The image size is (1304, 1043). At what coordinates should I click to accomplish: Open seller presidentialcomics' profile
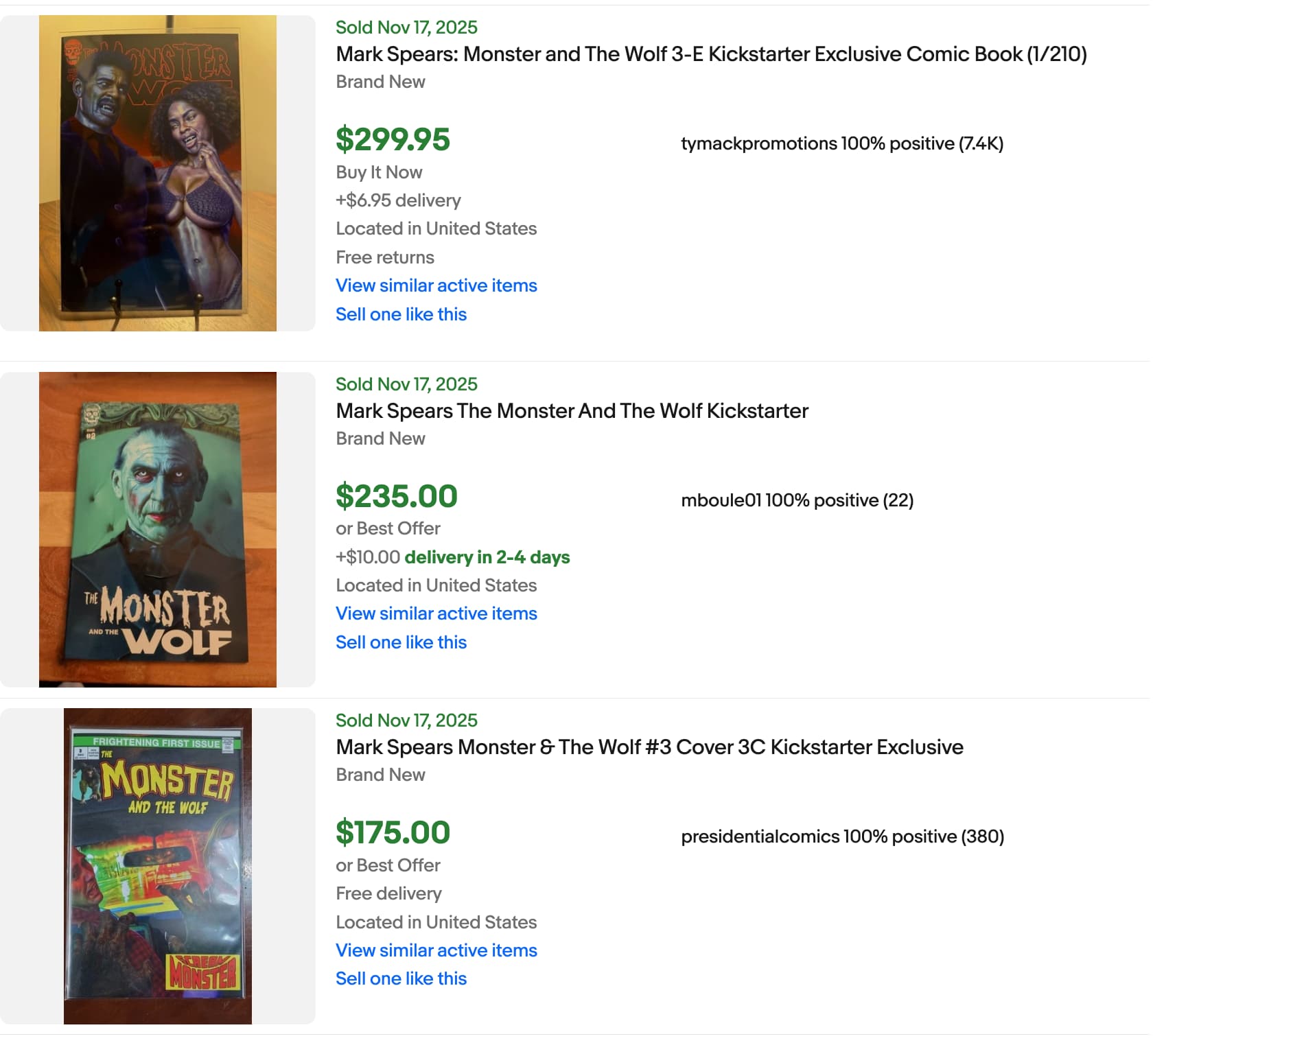point(760,836)
